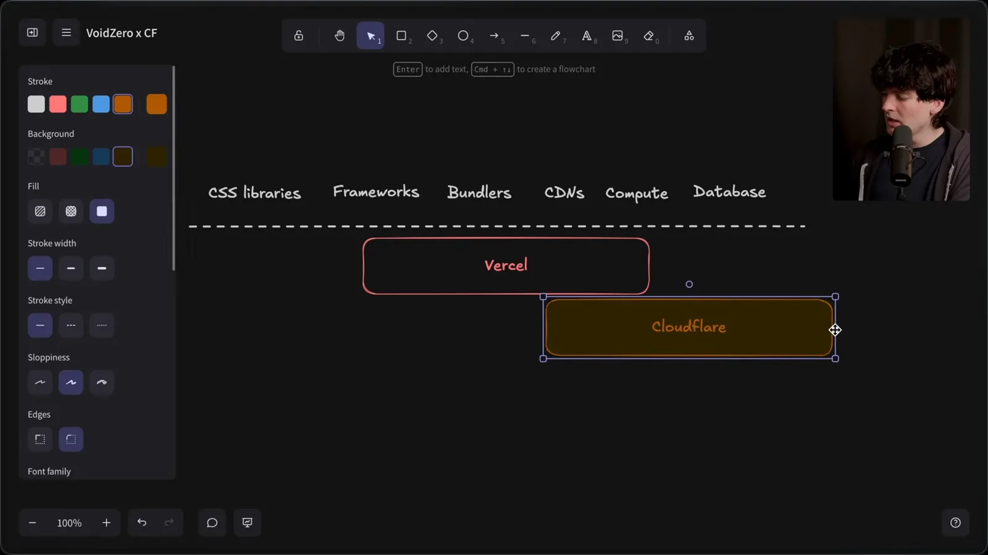Start presentation mode icon
The height and width of the screenshot is (555, 988).
point(248,523)
